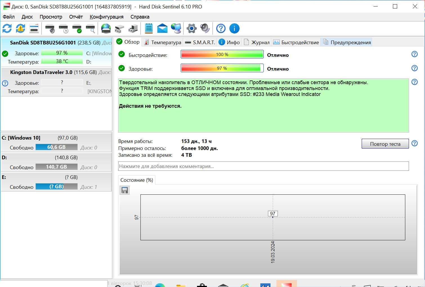Click the D: free space 140,7 GB bar

(57, 167)
